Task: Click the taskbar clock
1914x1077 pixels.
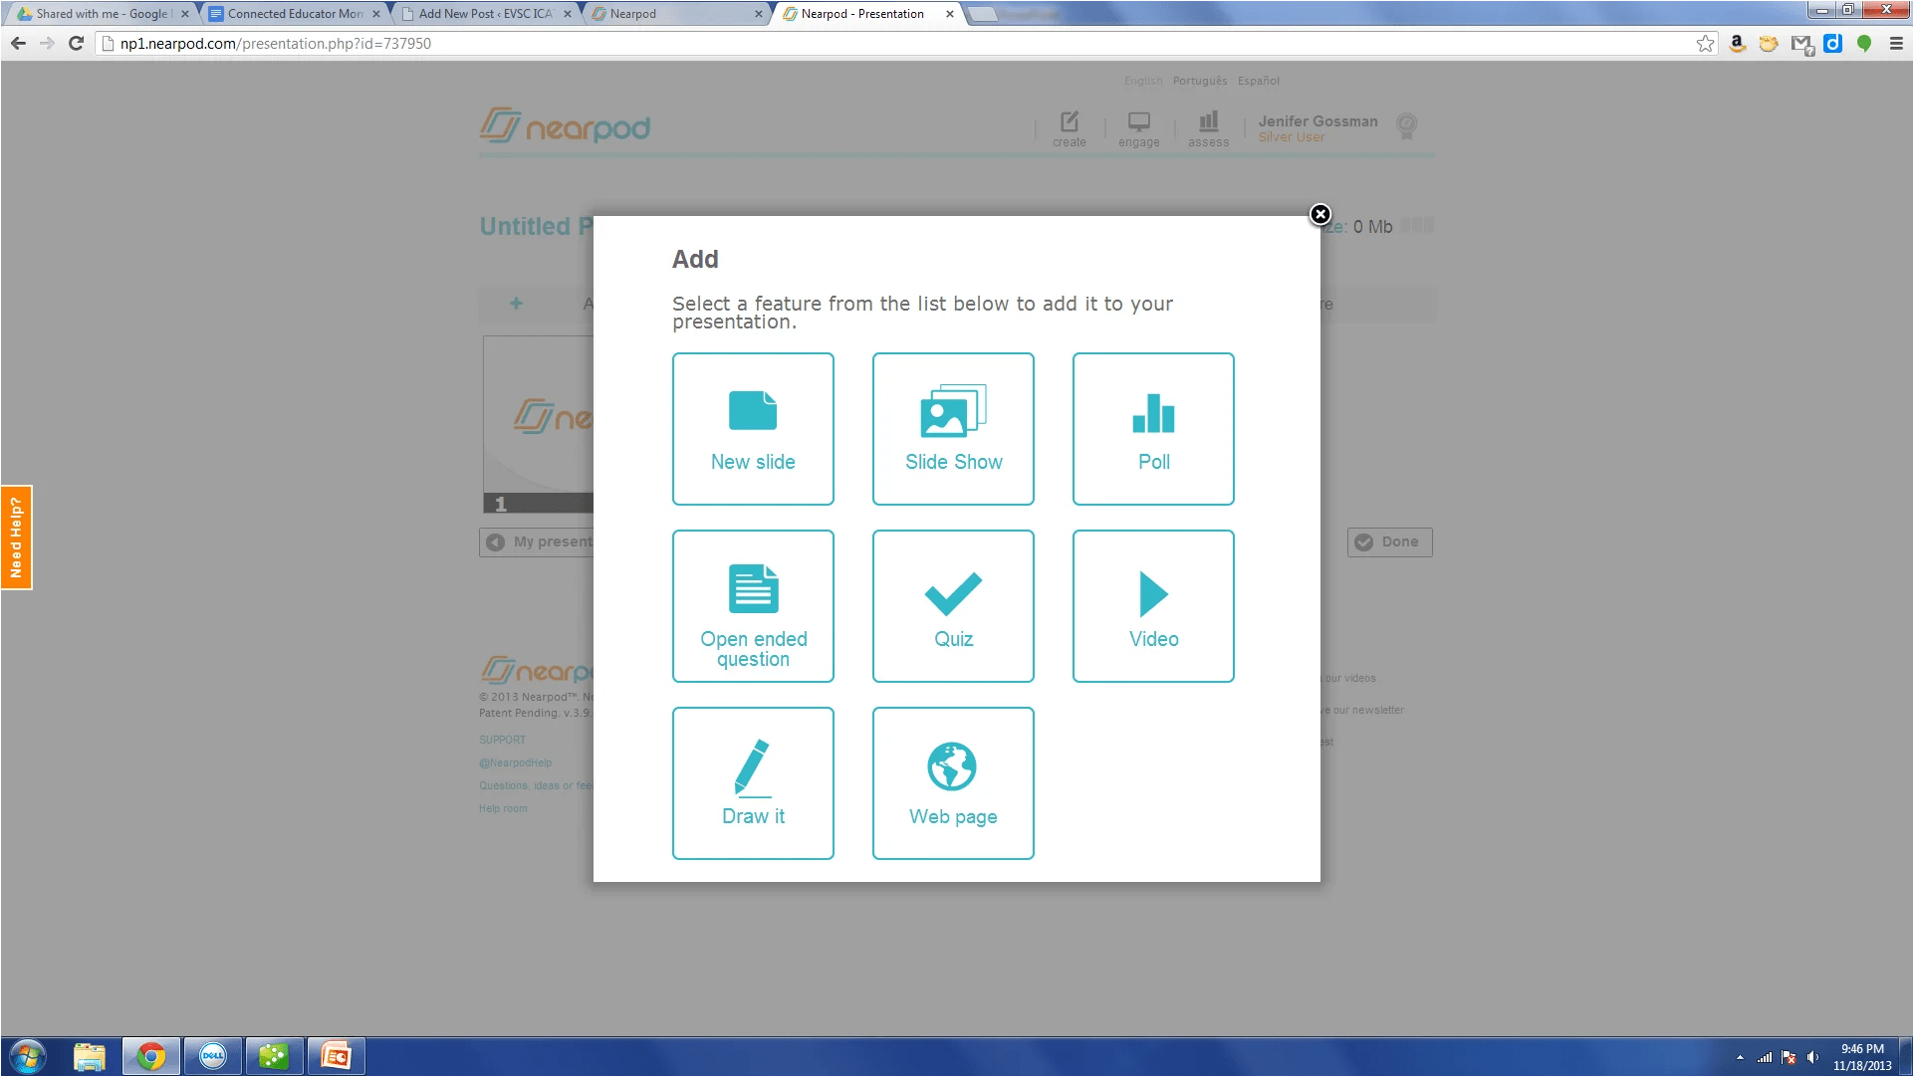Action: (x=1862, y=1057)
